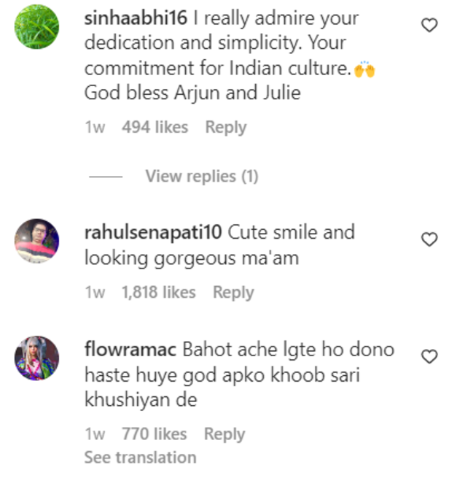This screenshot has height=481, width=449.
Task: Open flowramac's profile avatar
Action: (x=37, y=358)
